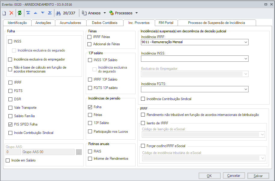Open the Anexos dropdown menu
This screenshot has height=181, width=275.
(94, 13)
